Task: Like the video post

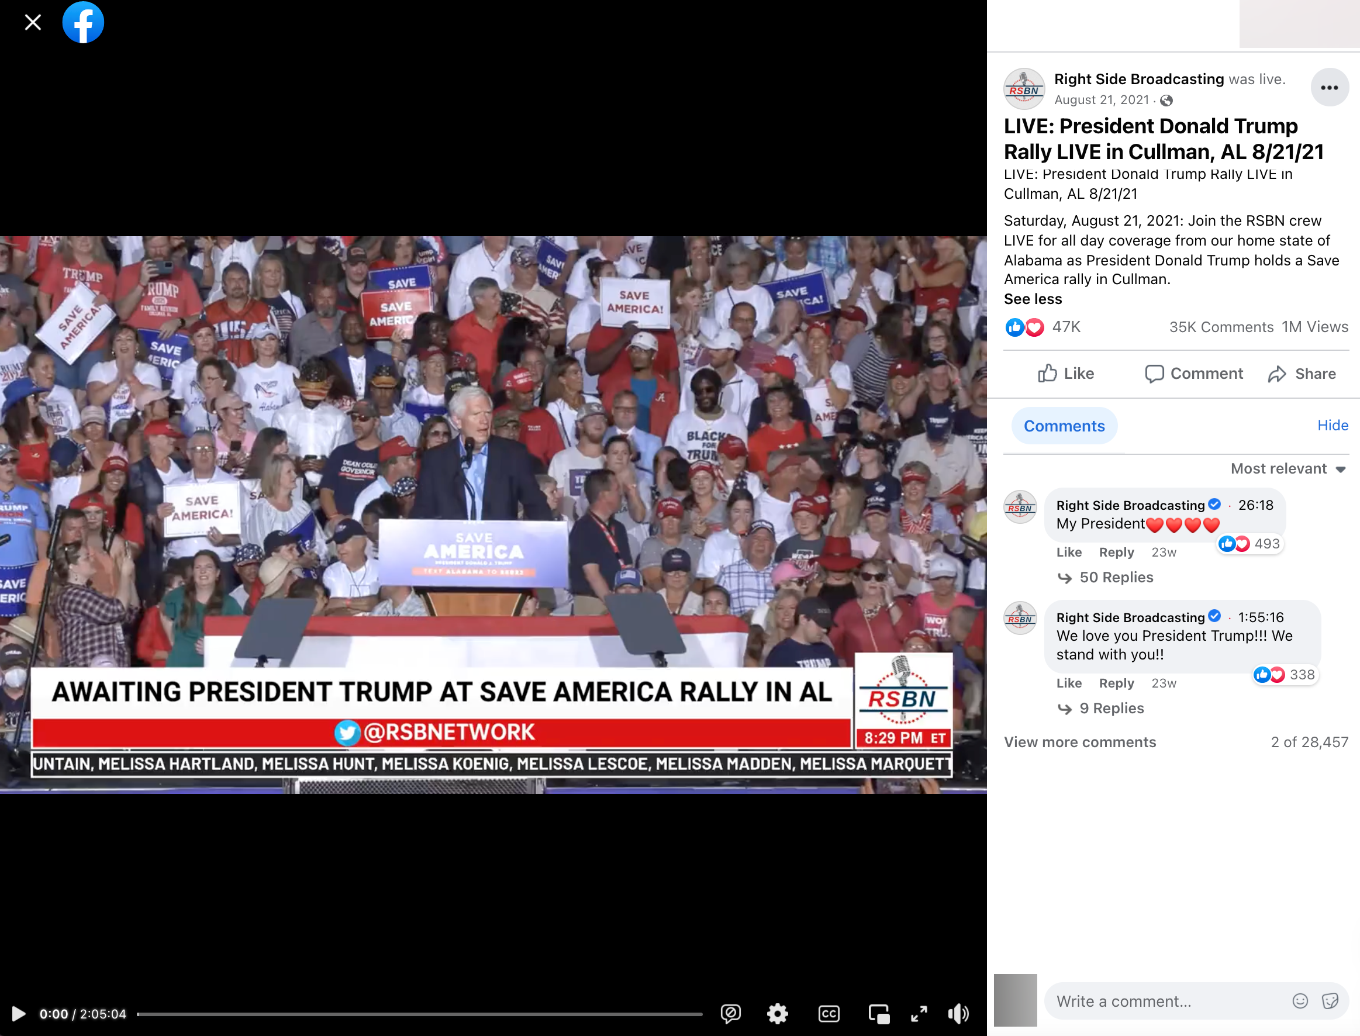Action: pos(1066,374)
